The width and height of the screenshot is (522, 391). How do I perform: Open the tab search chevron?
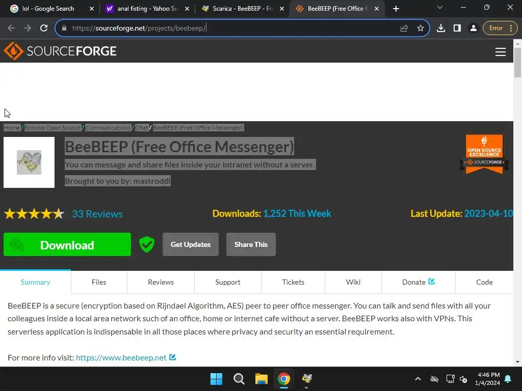pos(440,7)
